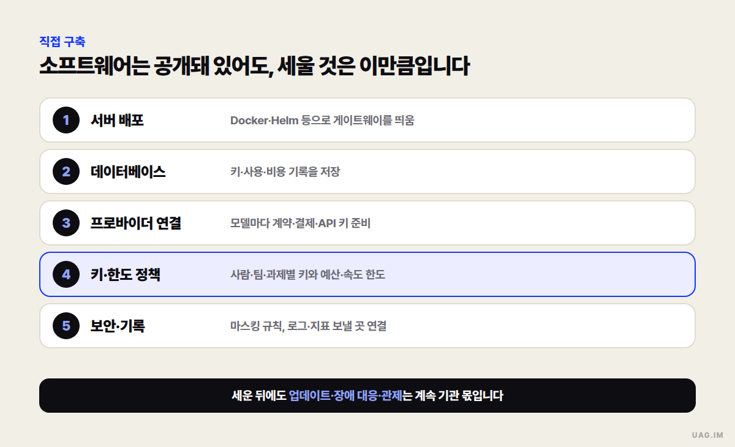Click the black bottom banner bar
The image size is (735, 447).
[367, 396]
